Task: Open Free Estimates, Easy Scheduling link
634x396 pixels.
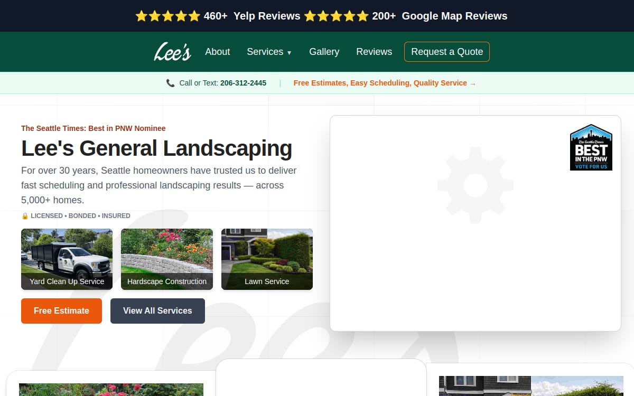Action: click(385, 83)
